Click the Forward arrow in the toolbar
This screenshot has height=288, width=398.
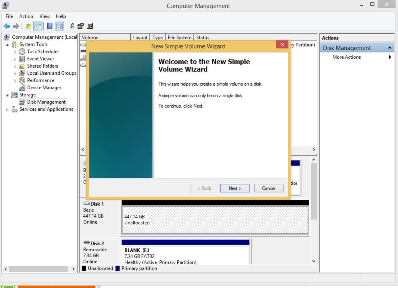[x=16, y=26]
